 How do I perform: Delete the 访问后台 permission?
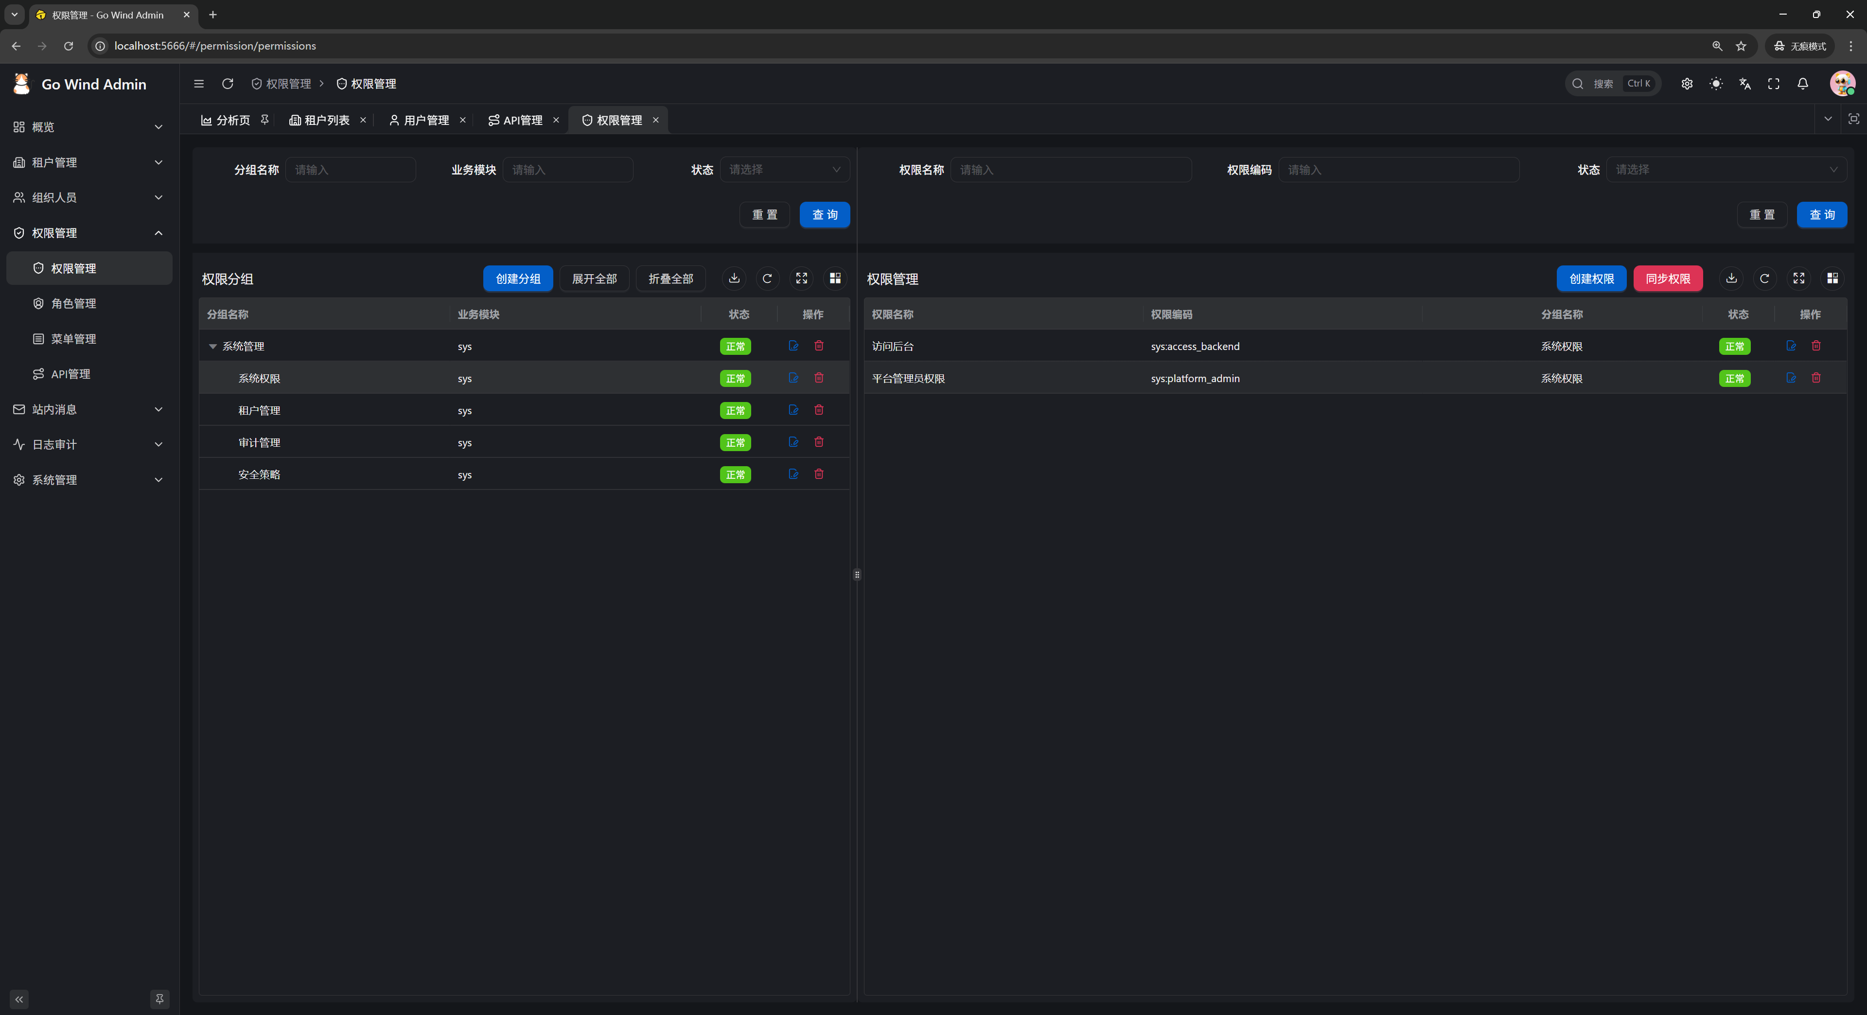coord(1816,346)
